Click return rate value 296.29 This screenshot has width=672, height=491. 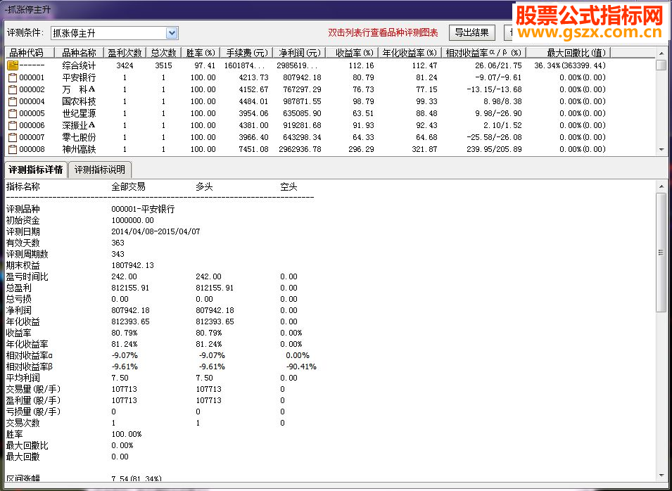click(361, 150)
